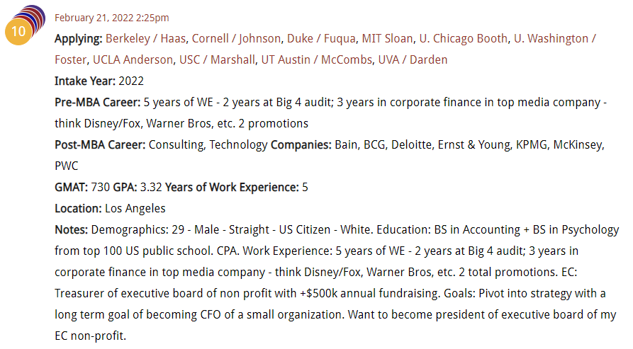Select the MIT Sloan link

click(x=387, y=39)
